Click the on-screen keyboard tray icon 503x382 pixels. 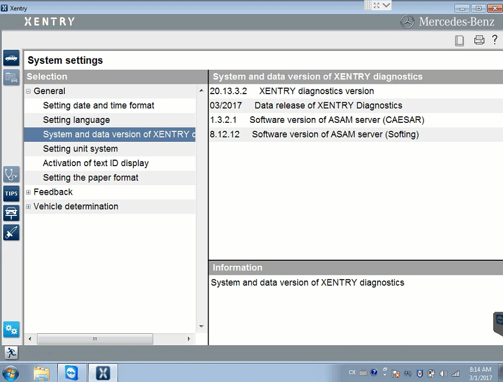tap(363, 373)
